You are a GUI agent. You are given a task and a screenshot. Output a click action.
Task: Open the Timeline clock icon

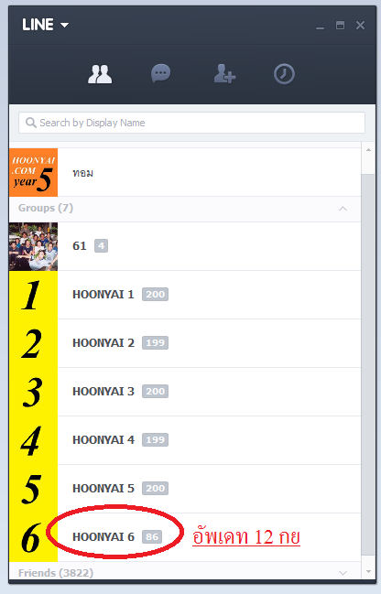tap(284, 74)
